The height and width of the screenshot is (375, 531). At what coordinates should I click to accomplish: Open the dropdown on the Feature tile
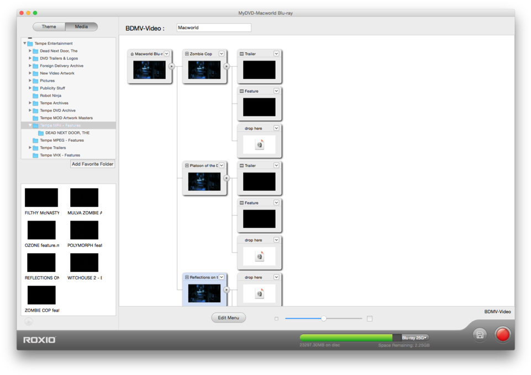pos(276,90)
